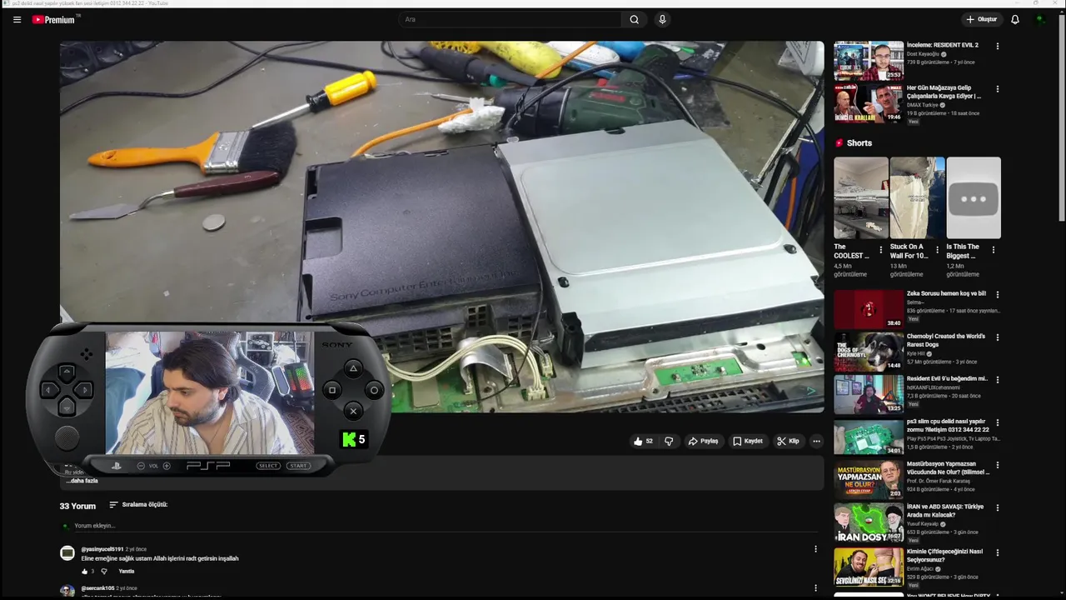This screenshot has width=1066, height=600.
Task: Click the 'Evrim Ağacı' channel name
Action: coord(922,568)
